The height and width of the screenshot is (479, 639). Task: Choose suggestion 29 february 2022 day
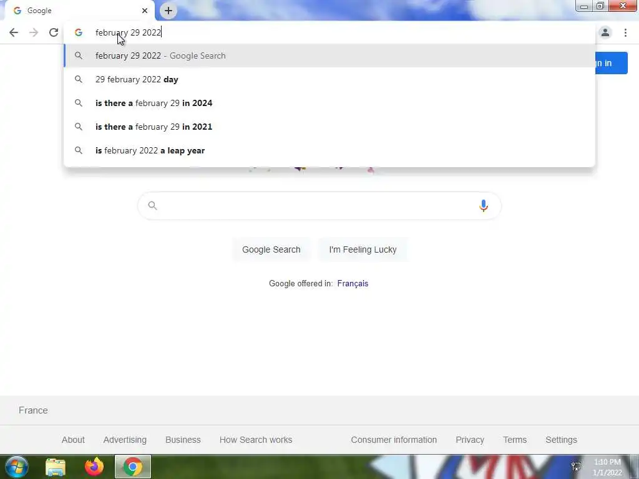click(329, 79)
